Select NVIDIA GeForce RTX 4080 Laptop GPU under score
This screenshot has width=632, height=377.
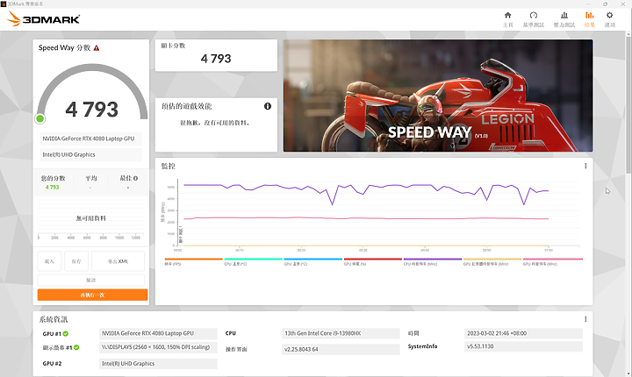(90, 139)
